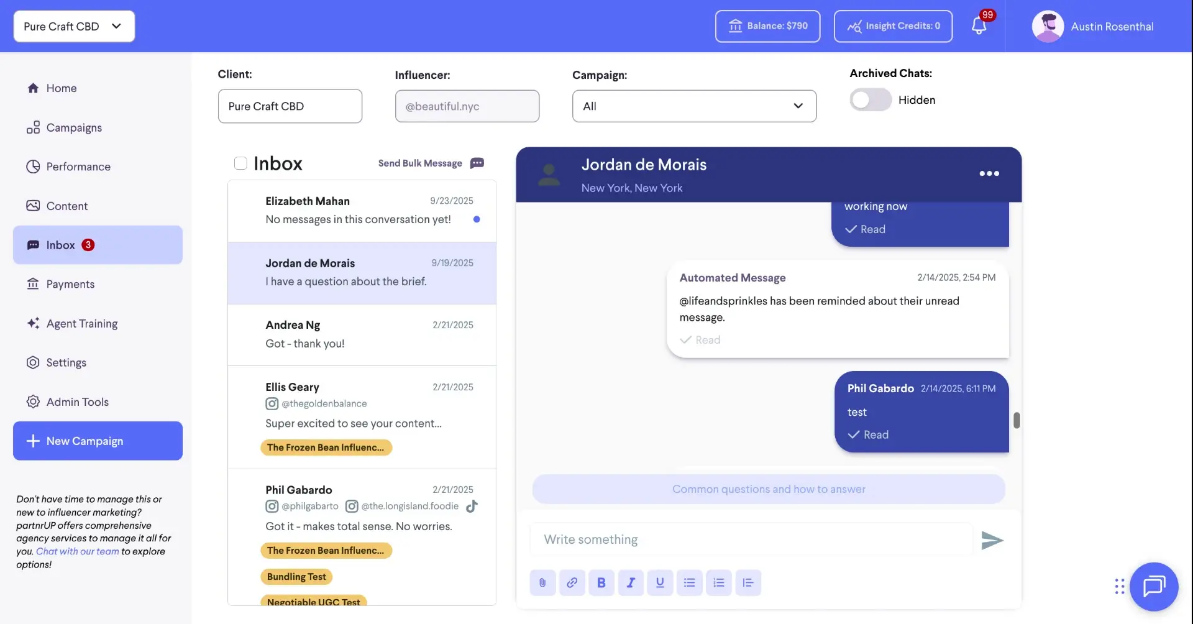Apply underline formatting to the message
1193x624 pixels.
click(660, 582)
